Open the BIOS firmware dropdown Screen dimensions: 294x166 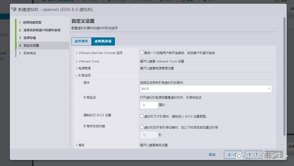coord(206,89)
